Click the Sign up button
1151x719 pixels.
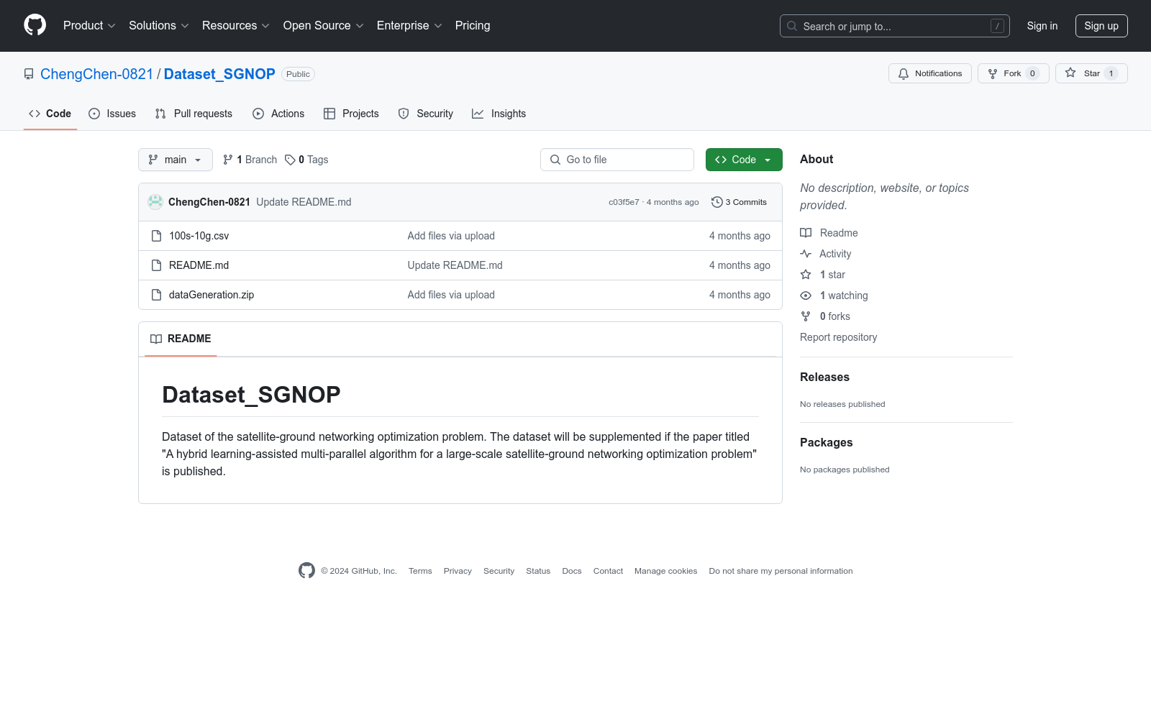click(1101, 26)
